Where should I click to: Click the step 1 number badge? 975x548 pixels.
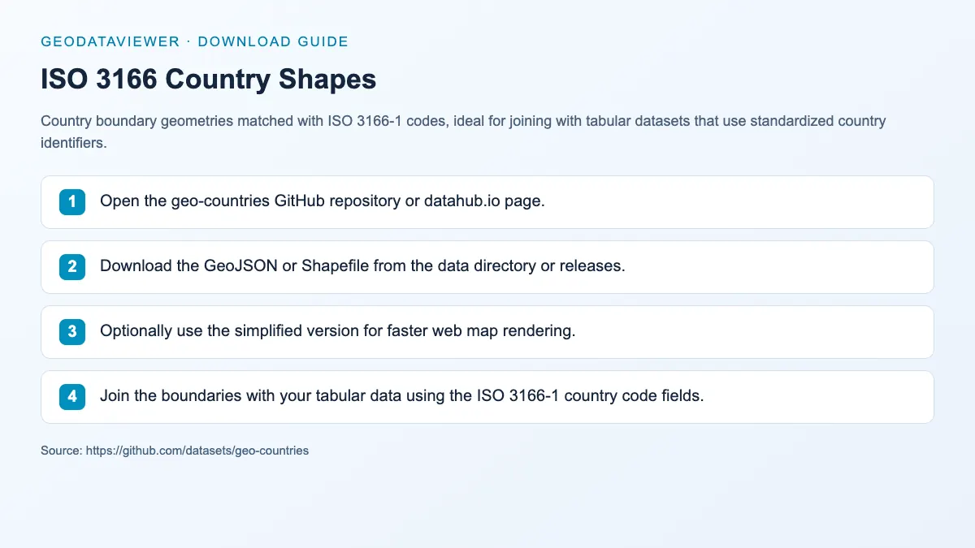[x=72, y=201]
